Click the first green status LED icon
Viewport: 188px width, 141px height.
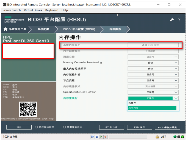(x=175, y=137)
